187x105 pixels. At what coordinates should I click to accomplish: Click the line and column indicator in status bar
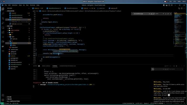tap(139, 103)
